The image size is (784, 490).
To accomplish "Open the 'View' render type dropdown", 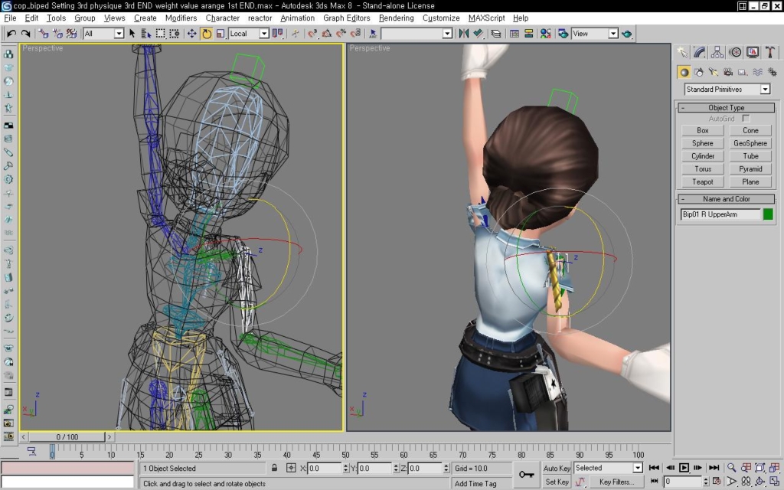I will (x=595, y=34).
